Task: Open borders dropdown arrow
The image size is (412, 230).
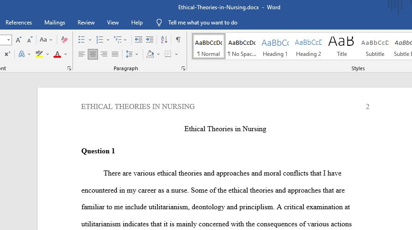Action: pos(176,54)
